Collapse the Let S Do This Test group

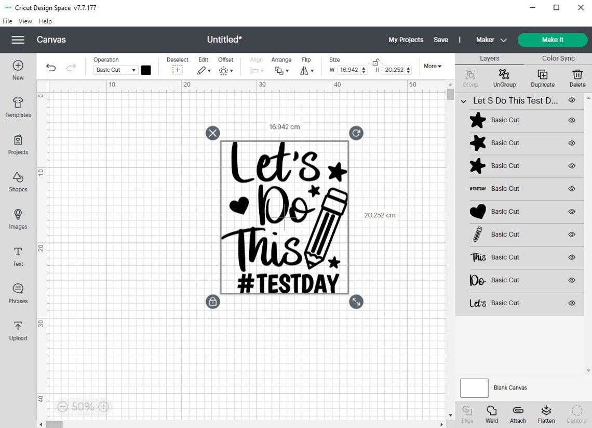463,101
